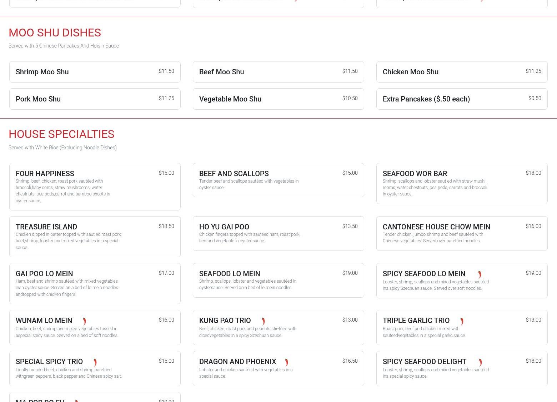
Task: Click the pepper icon next to Special Spicy Trio
Action: click(95, 362)
